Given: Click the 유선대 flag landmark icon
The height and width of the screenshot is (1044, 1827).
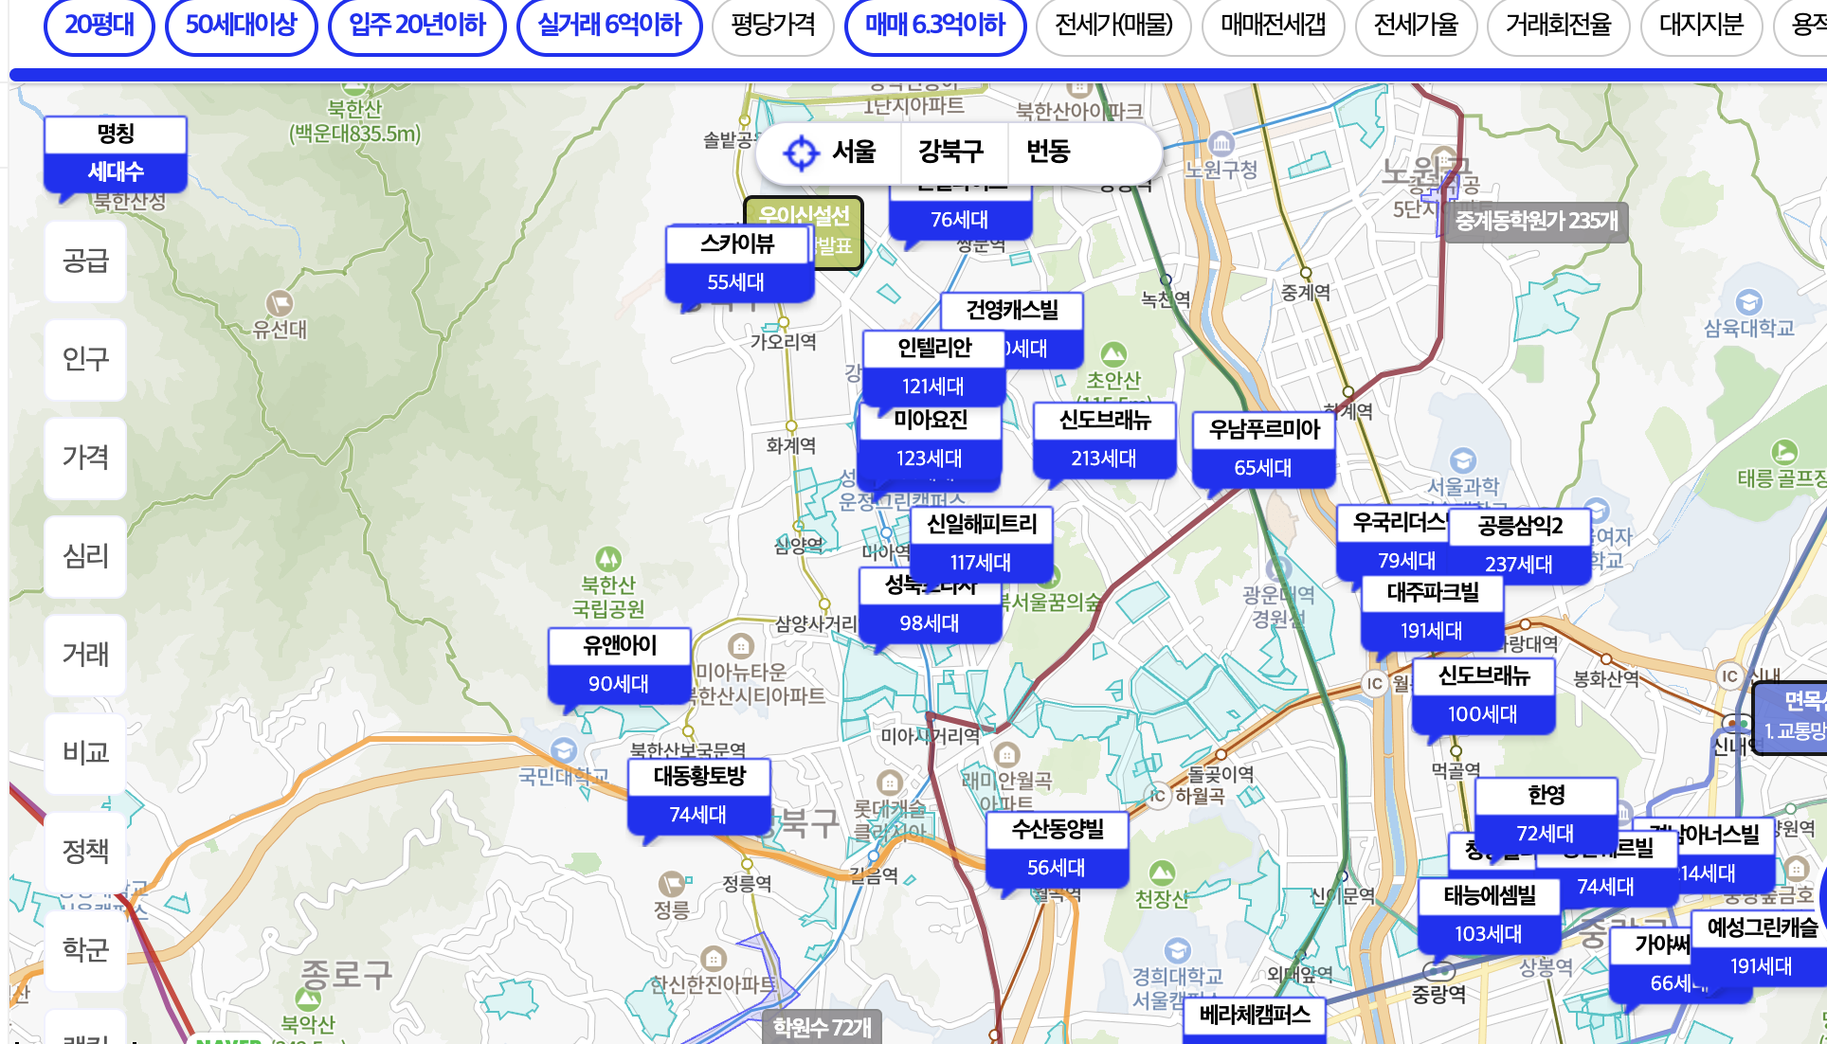Looking at the screenshot, I should pos(280,303).
